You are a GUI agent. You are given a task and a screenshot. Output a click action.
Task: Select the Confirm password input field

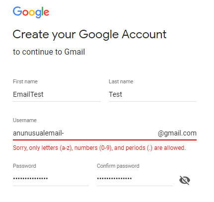click(135, 179)
